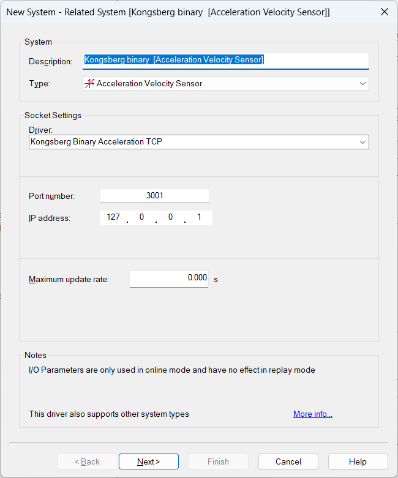This screenshot has height=478, width=398.
Task: Open the More info link
Action: [313, 414]
